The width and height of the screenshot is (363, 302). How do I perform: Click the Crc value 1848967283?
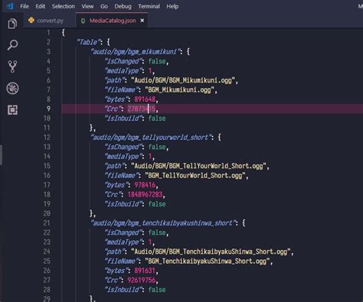(x=145, y=195)
